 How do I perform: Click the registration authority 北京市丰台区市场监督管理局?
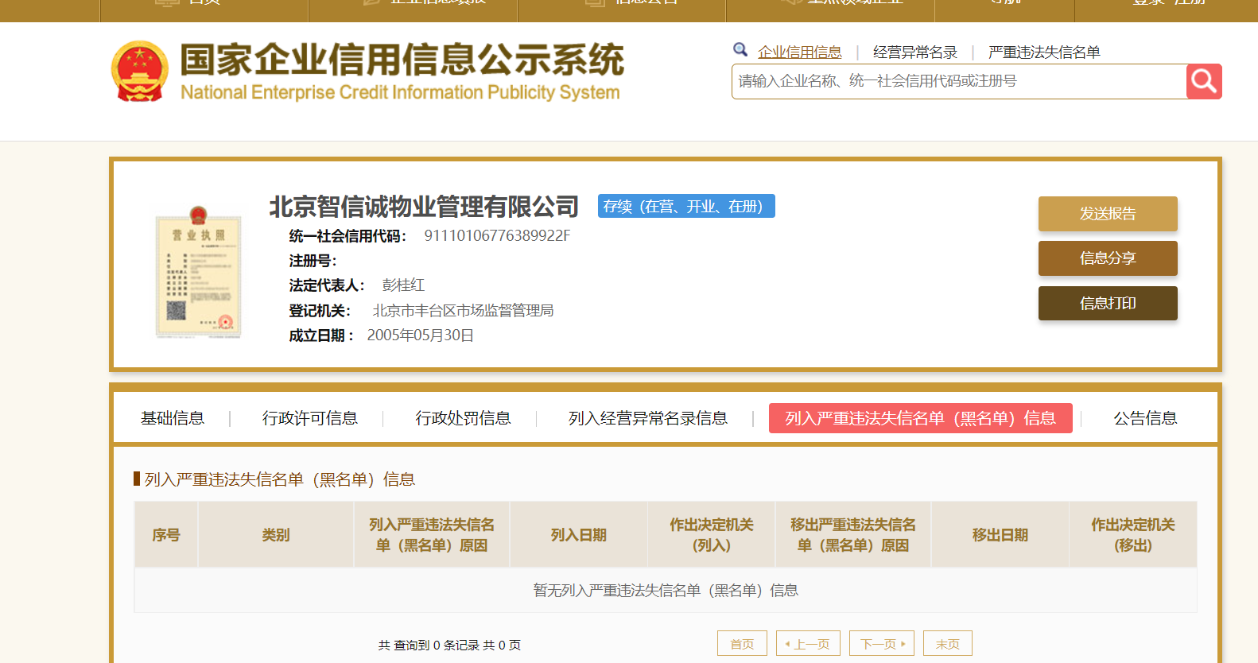pos(463,311)
